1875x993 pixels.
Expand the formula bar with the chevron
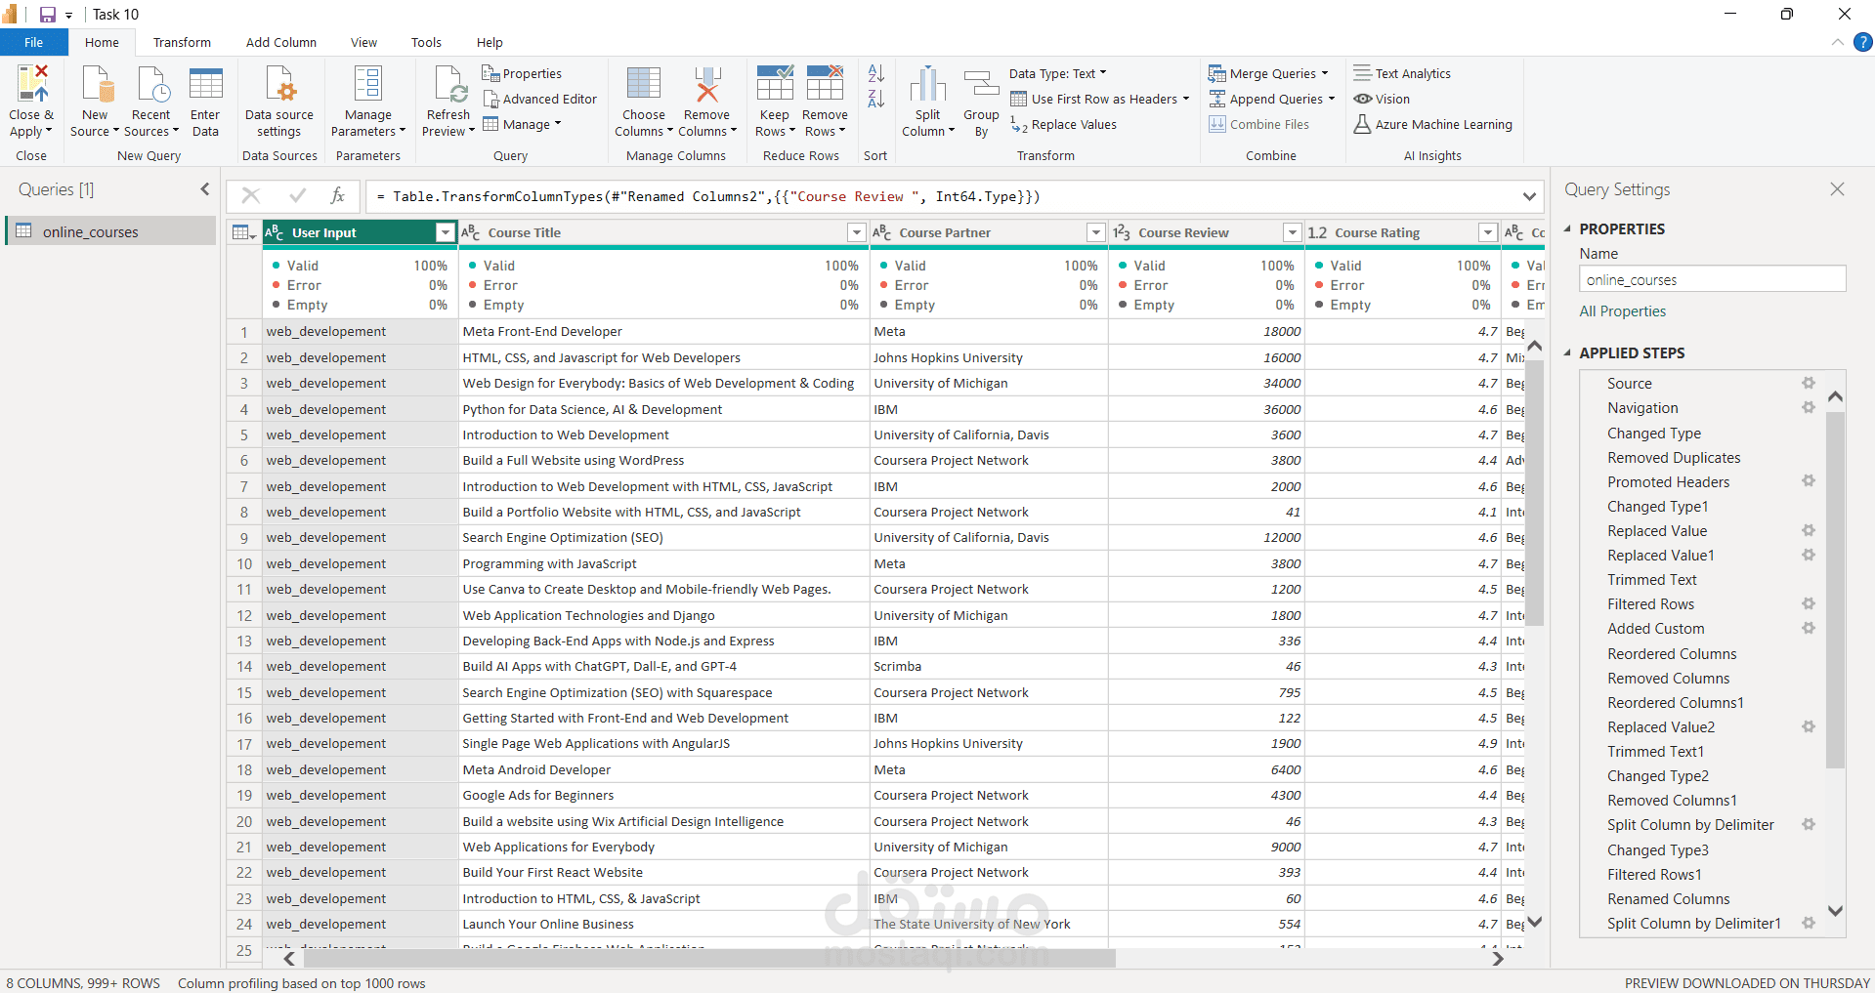click(1529, 196)
